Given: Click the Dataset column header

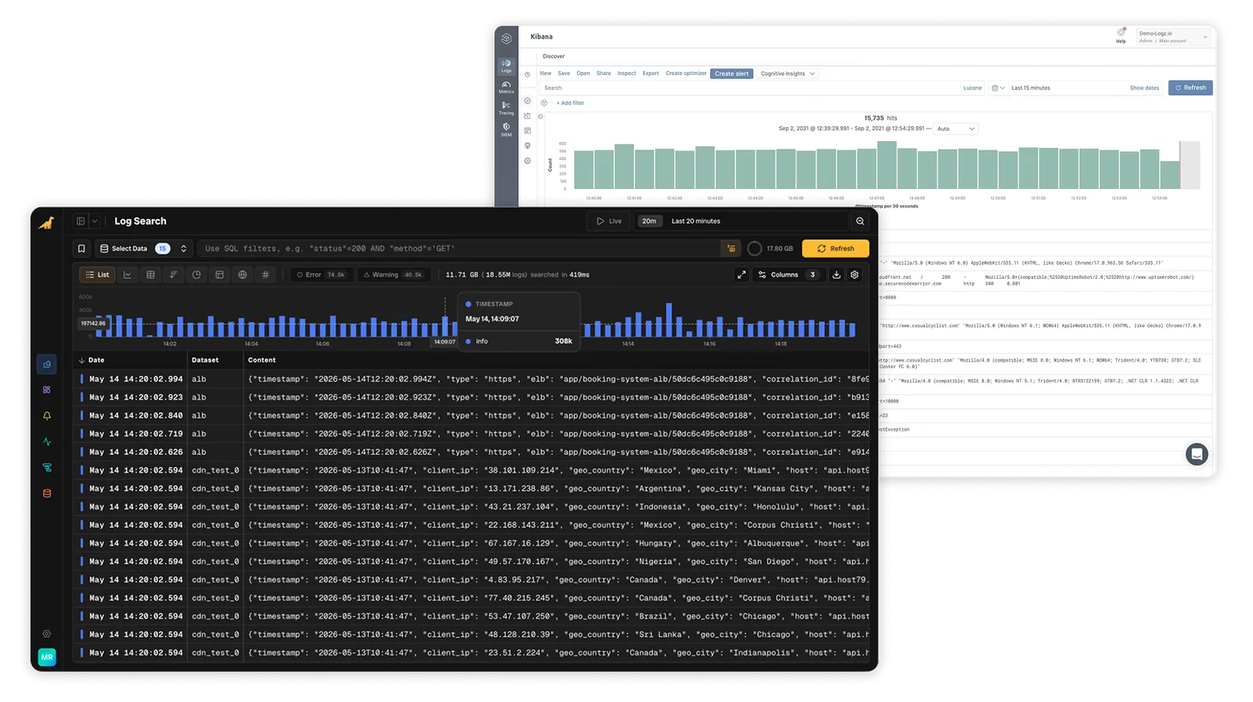Looking at the screenshot, I should tap(205, 360).
